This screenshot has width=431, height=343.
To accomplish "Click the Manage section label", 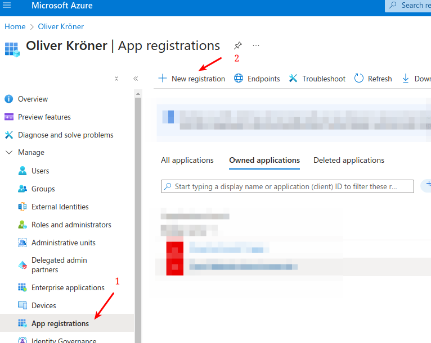I will click(x=31, y=153).
